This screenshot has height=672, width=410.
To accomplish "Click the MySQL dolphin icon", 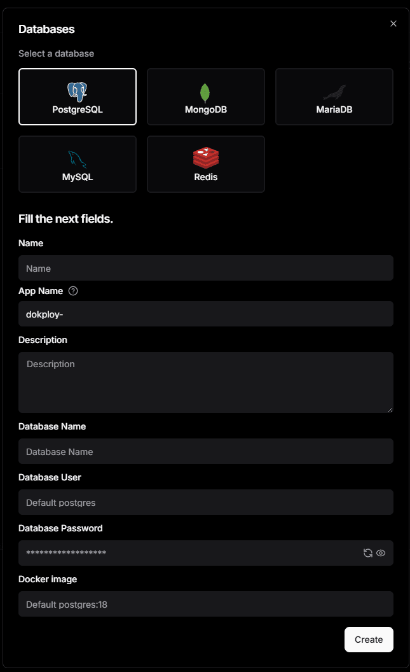I will click(x=78, y=159).
